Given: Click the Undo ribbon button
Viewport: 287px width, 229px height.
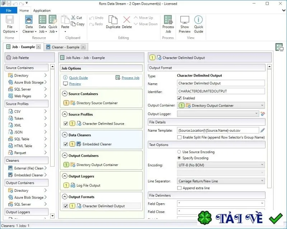Looking at the screenshot, I should point(96,18).
